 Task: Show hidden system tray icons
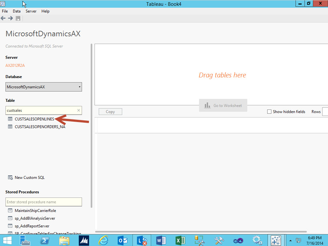click(x=290, y=241)
